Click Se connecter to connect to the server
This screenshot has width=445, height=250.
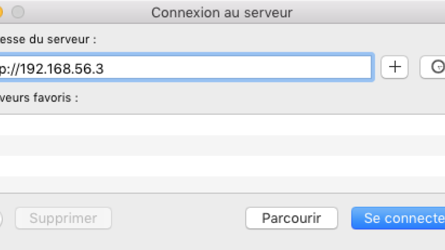coord(398,218)
